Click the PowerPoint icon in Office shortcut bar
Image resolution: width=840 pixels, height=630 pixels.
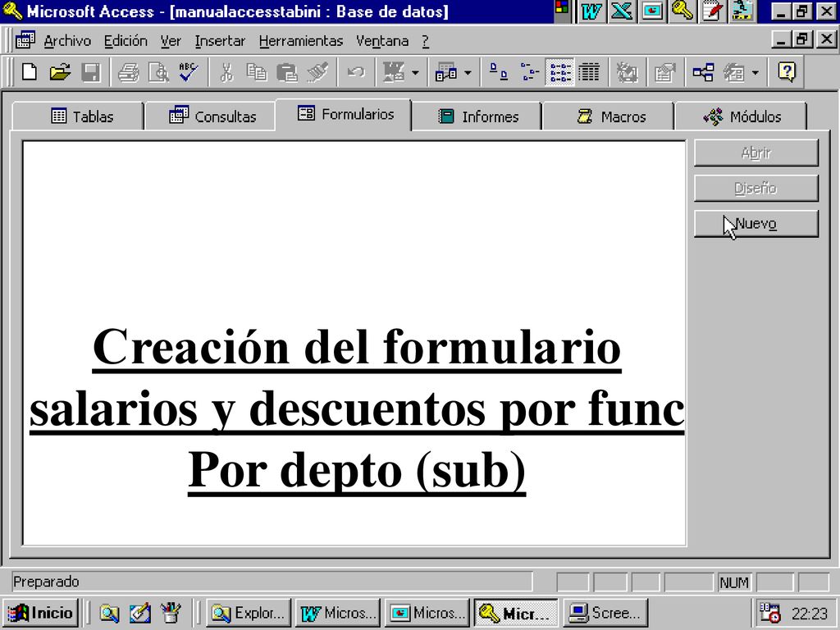pyautogui.click(x=652, y=11)
